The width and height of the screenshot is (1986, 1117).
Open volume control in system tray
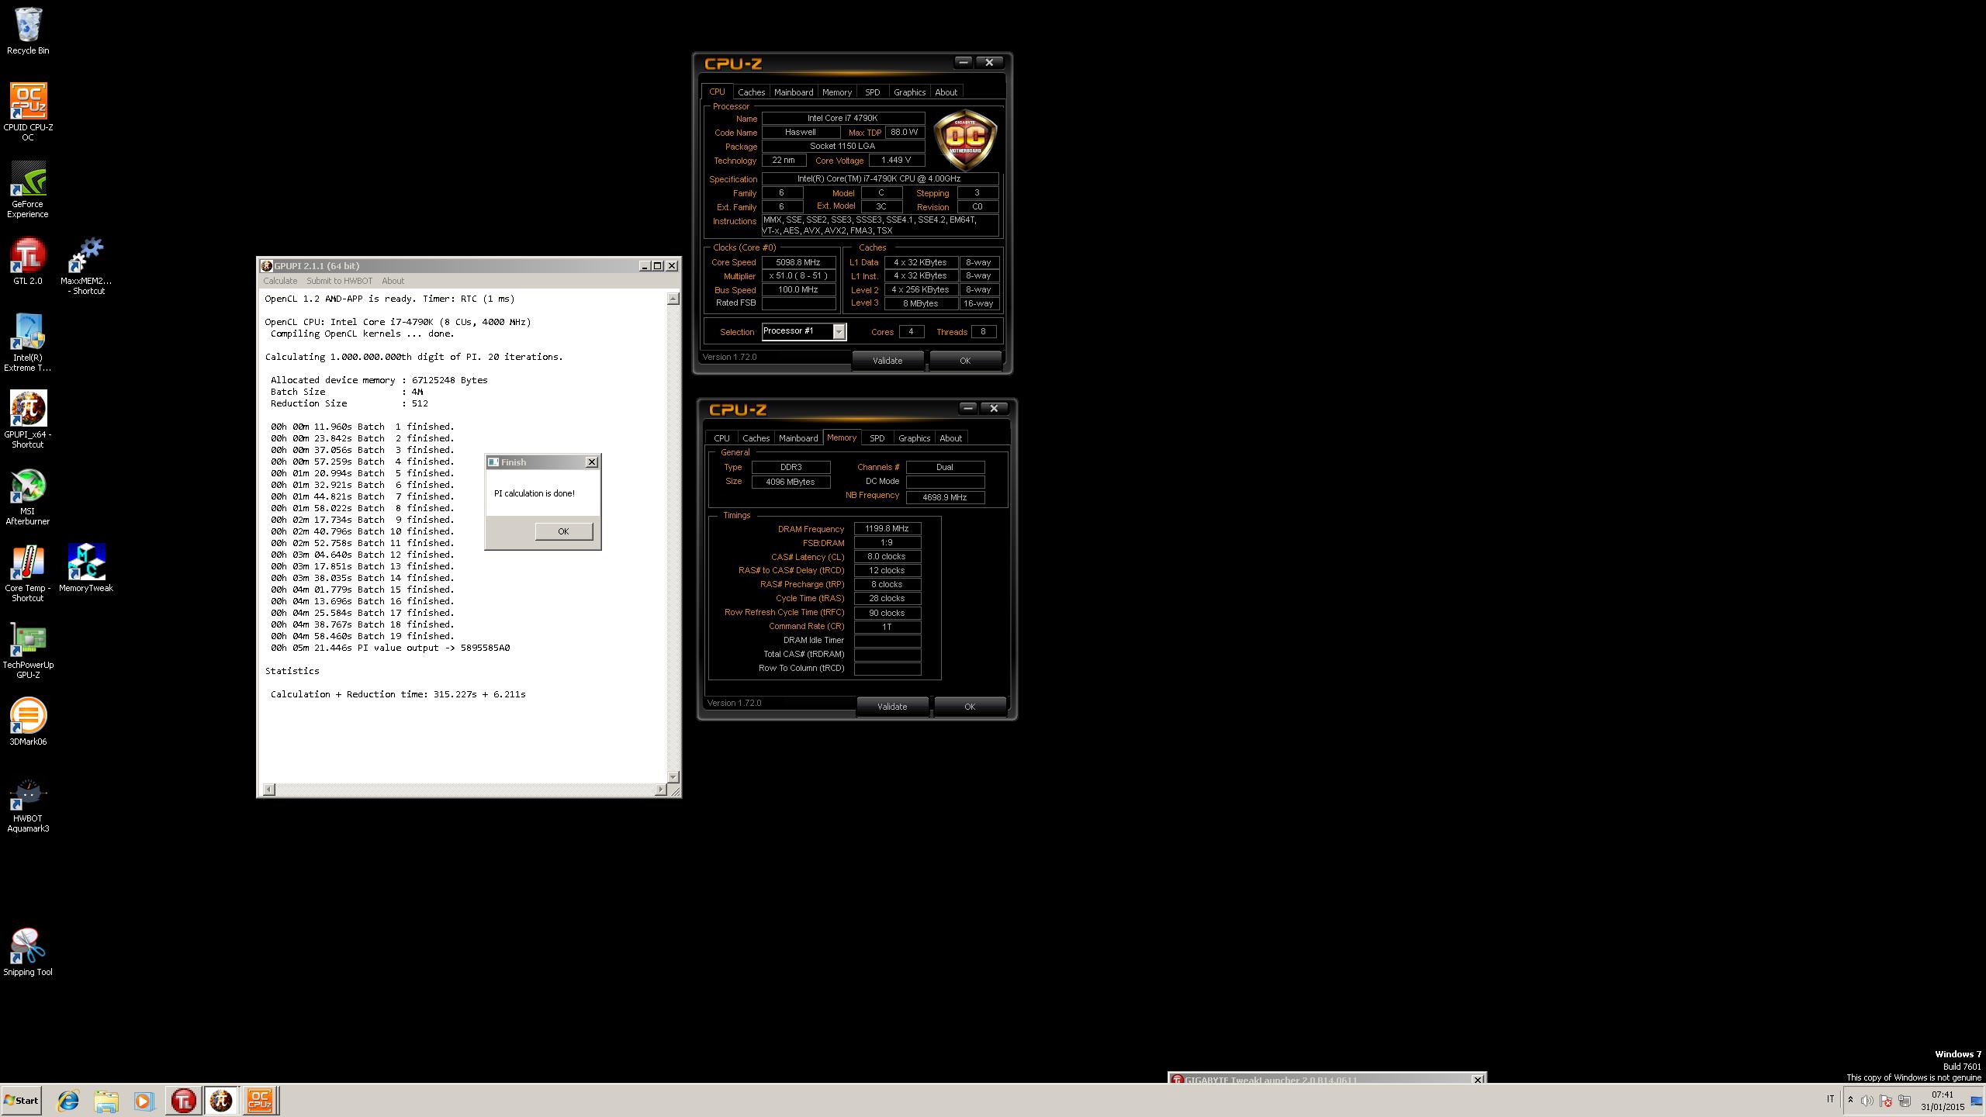[1867, 1101]
